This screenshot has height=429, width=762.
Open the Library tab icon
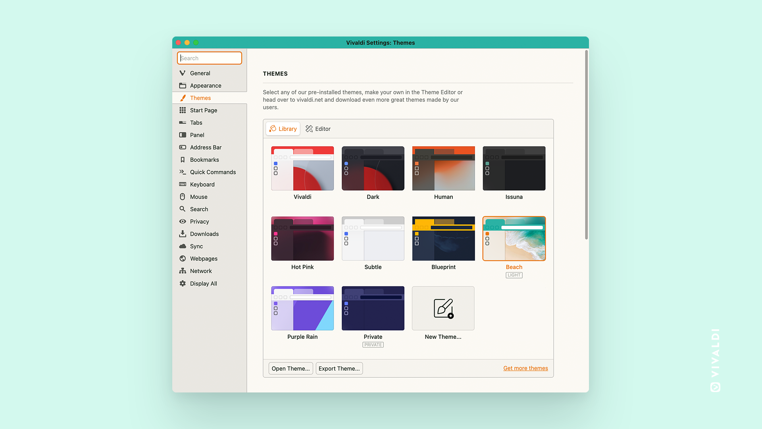coord(273,128)
